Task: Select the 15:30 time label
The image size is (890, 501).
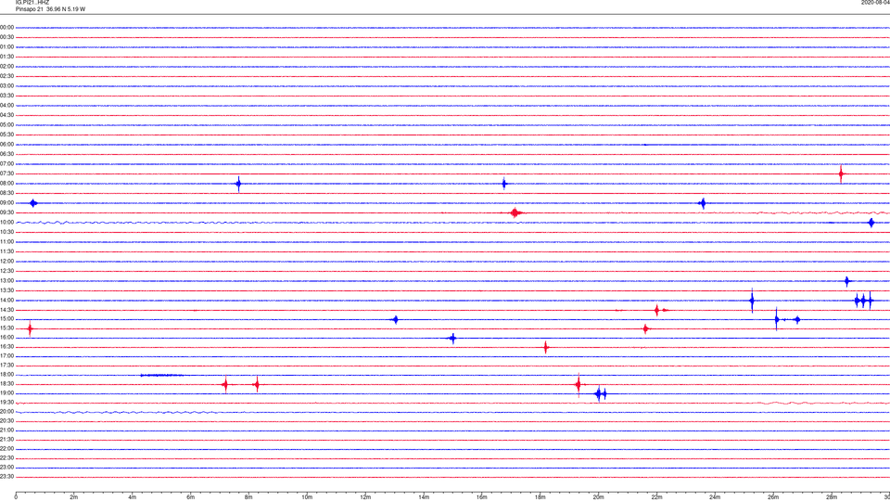Action: pos(6,328)
